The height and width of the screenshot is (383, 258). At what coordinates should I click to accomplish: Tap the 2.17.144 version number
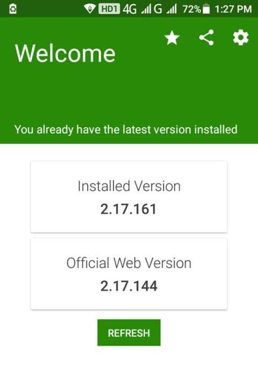[129, 286]
